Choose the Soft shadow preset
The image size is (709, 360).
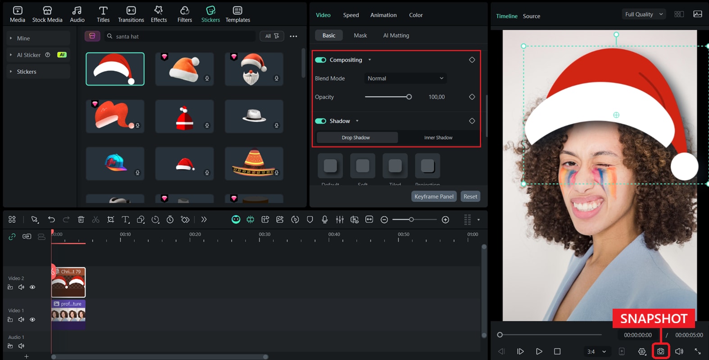click(363, 166)
